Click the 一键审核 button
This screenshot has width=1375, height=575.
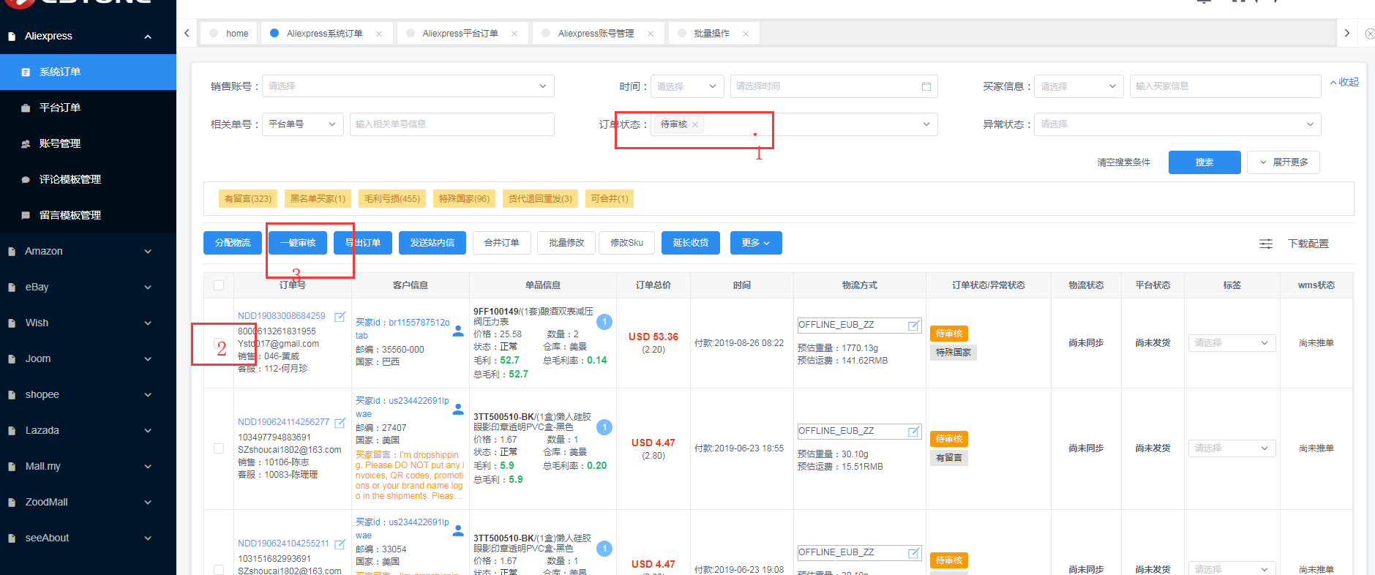[298, 243]
